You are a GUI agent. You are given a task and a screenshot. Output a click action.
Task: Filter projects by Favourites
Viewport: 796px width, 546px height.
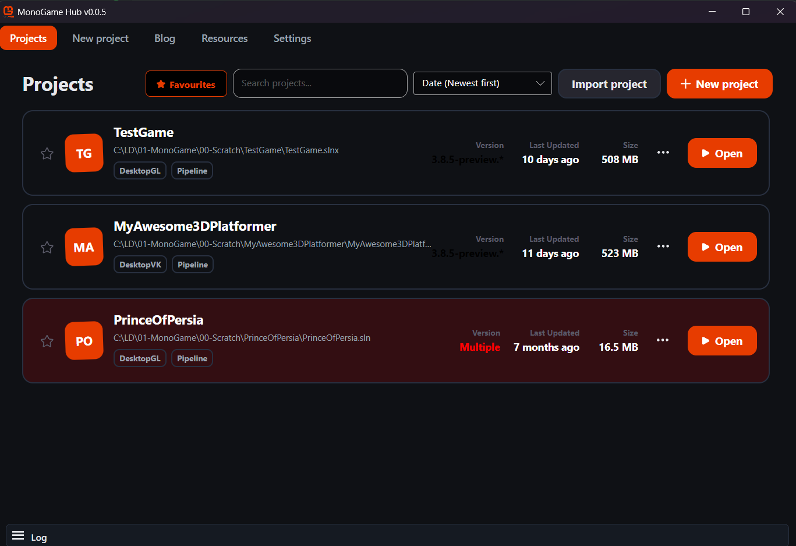pos(186,84)
